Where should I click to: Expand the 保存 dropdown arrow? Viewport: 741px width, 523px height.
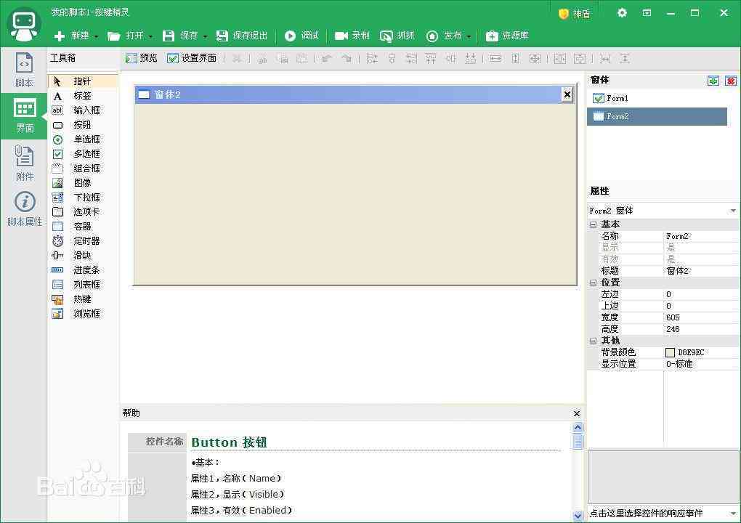[x=206, y=36]
